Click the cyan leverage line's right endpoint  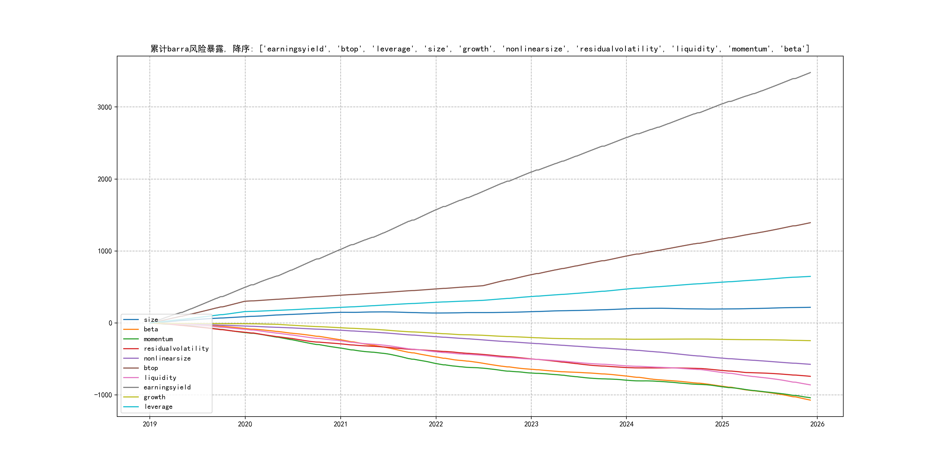[x=810, y=276]
